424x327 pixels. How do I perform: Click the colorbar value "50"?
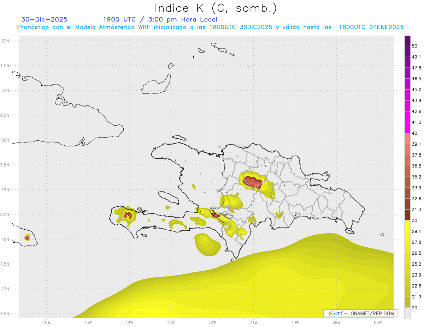415,46
